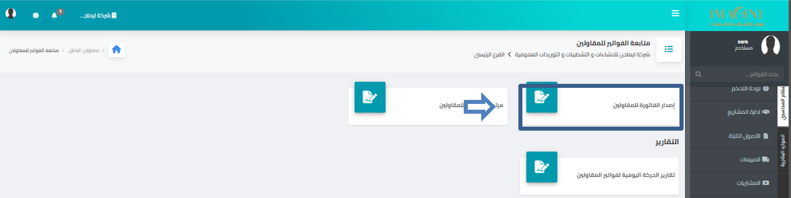Click the icon on the daily movement reports card
This screenshot has width=791, height=198.
click(542, 167)
